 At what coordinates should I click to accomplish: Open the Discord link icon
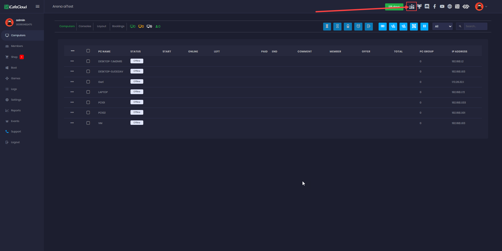point(427,7)
